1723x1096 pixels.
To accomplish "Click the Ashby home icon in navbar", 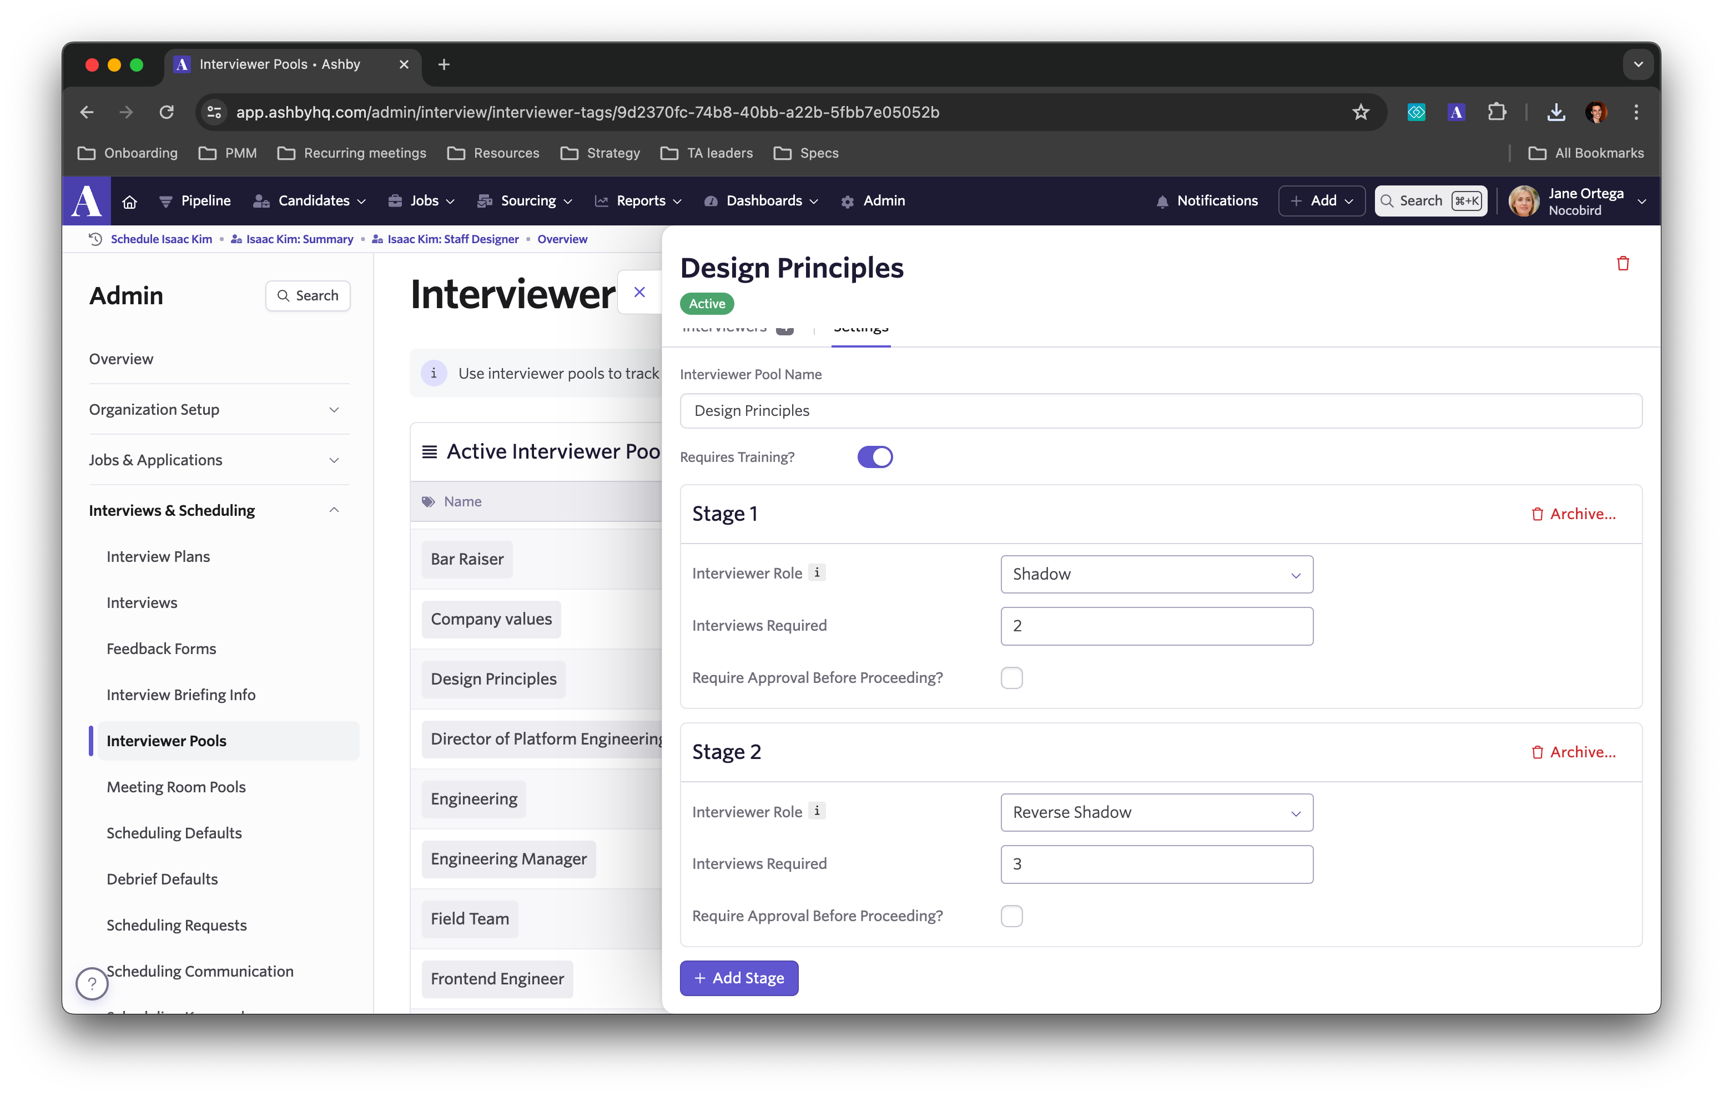I will [x=129, y=202].
